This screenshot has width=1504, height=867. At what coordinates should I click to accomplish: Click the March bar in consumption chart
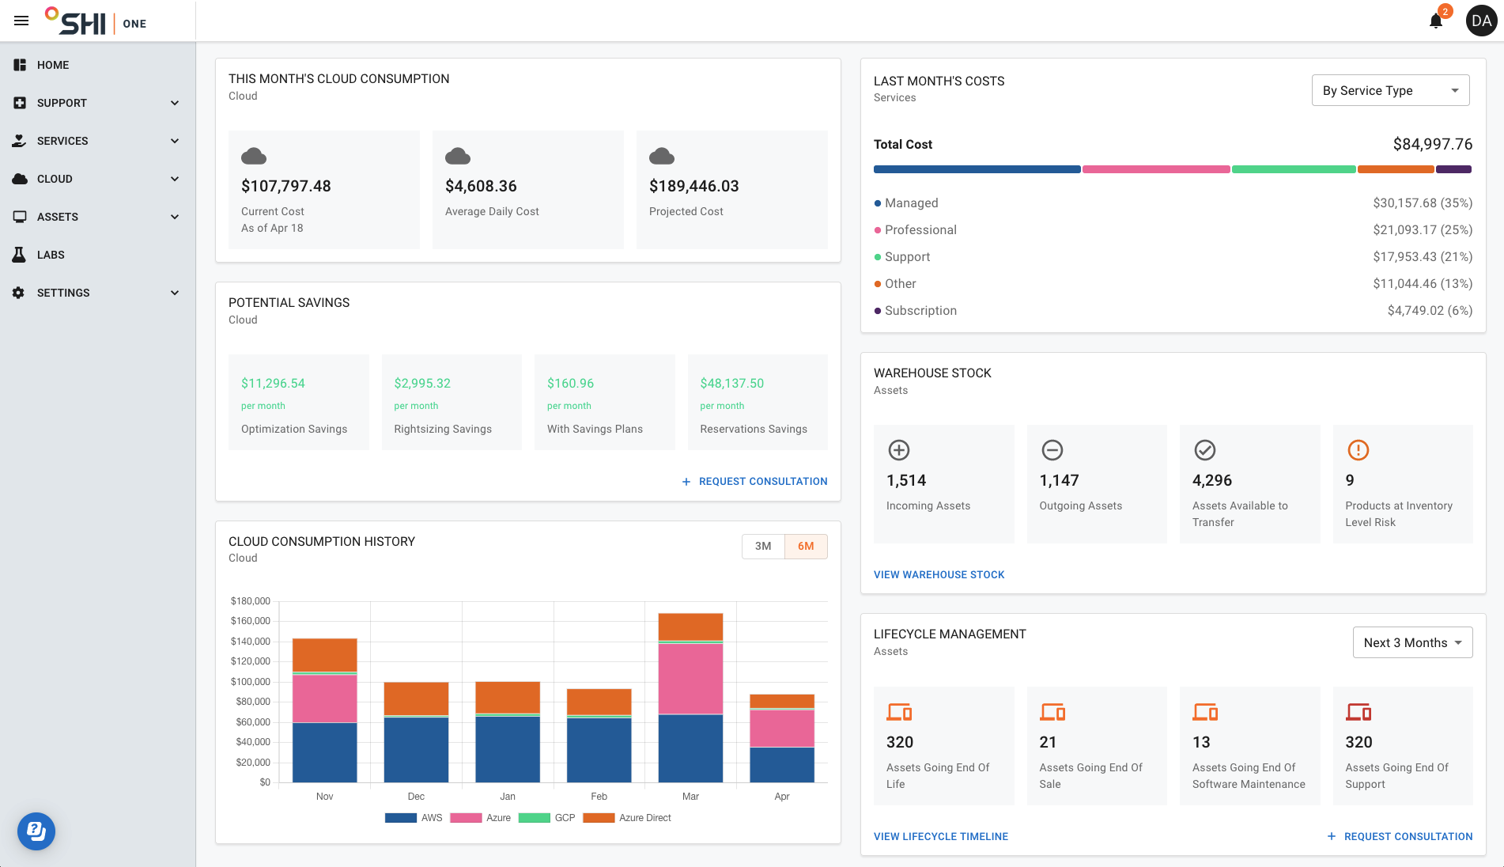pos(690,698)
